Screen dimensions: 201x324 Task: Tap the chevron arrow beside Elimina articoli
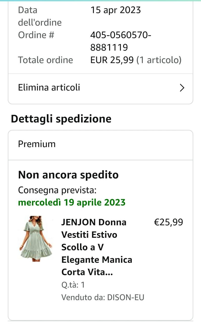(x=182, y=88)
